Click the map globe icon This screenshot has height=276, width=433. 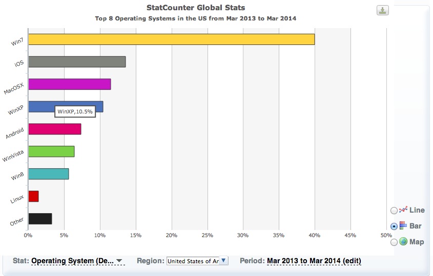click(403, 241)
